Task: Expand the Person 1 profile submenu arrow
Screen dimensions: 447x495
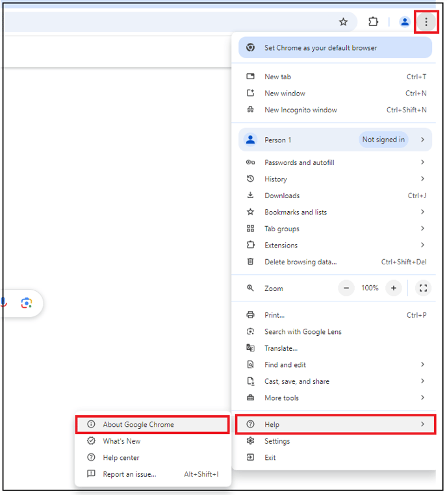Action: (x=422, y=140)
